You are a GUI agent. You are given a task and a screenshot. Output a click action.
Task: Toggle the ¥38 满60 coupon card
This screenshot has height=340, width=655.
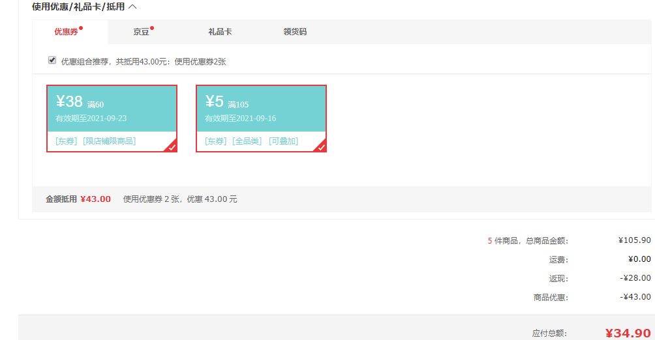pos(112,119)
